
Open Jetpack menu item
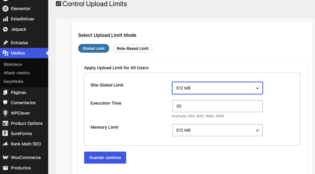pyautogui.click(x=24, y=29)
